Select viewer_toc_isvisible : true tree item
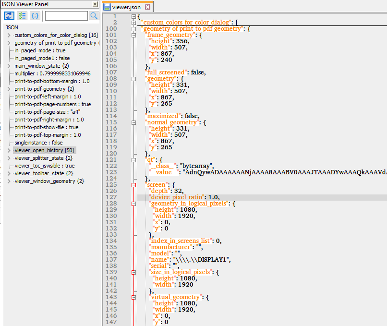Image resolution: width=387 pixels, height=326 pixels. click(x=45, y=166)
